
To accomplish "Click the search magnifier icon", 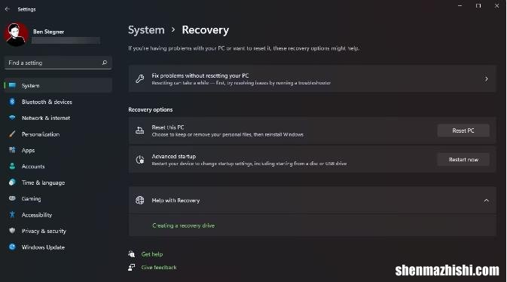I will pyautogui.click(x=105, y=63).
